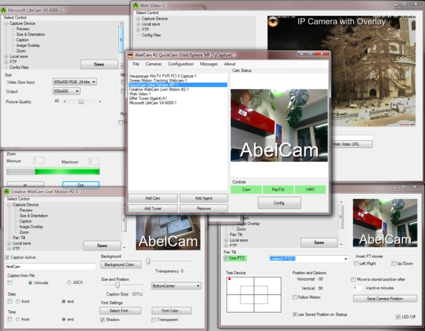Image resolution: width=425 pixels, height=331 pixels.
Task: Expand Local save node in Web Video-1 tree
Action: click(x=138, y=24)
